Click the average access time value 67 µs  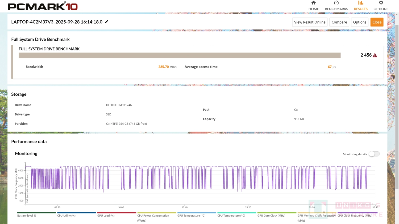pyautogui.click(x=332, y=67)
